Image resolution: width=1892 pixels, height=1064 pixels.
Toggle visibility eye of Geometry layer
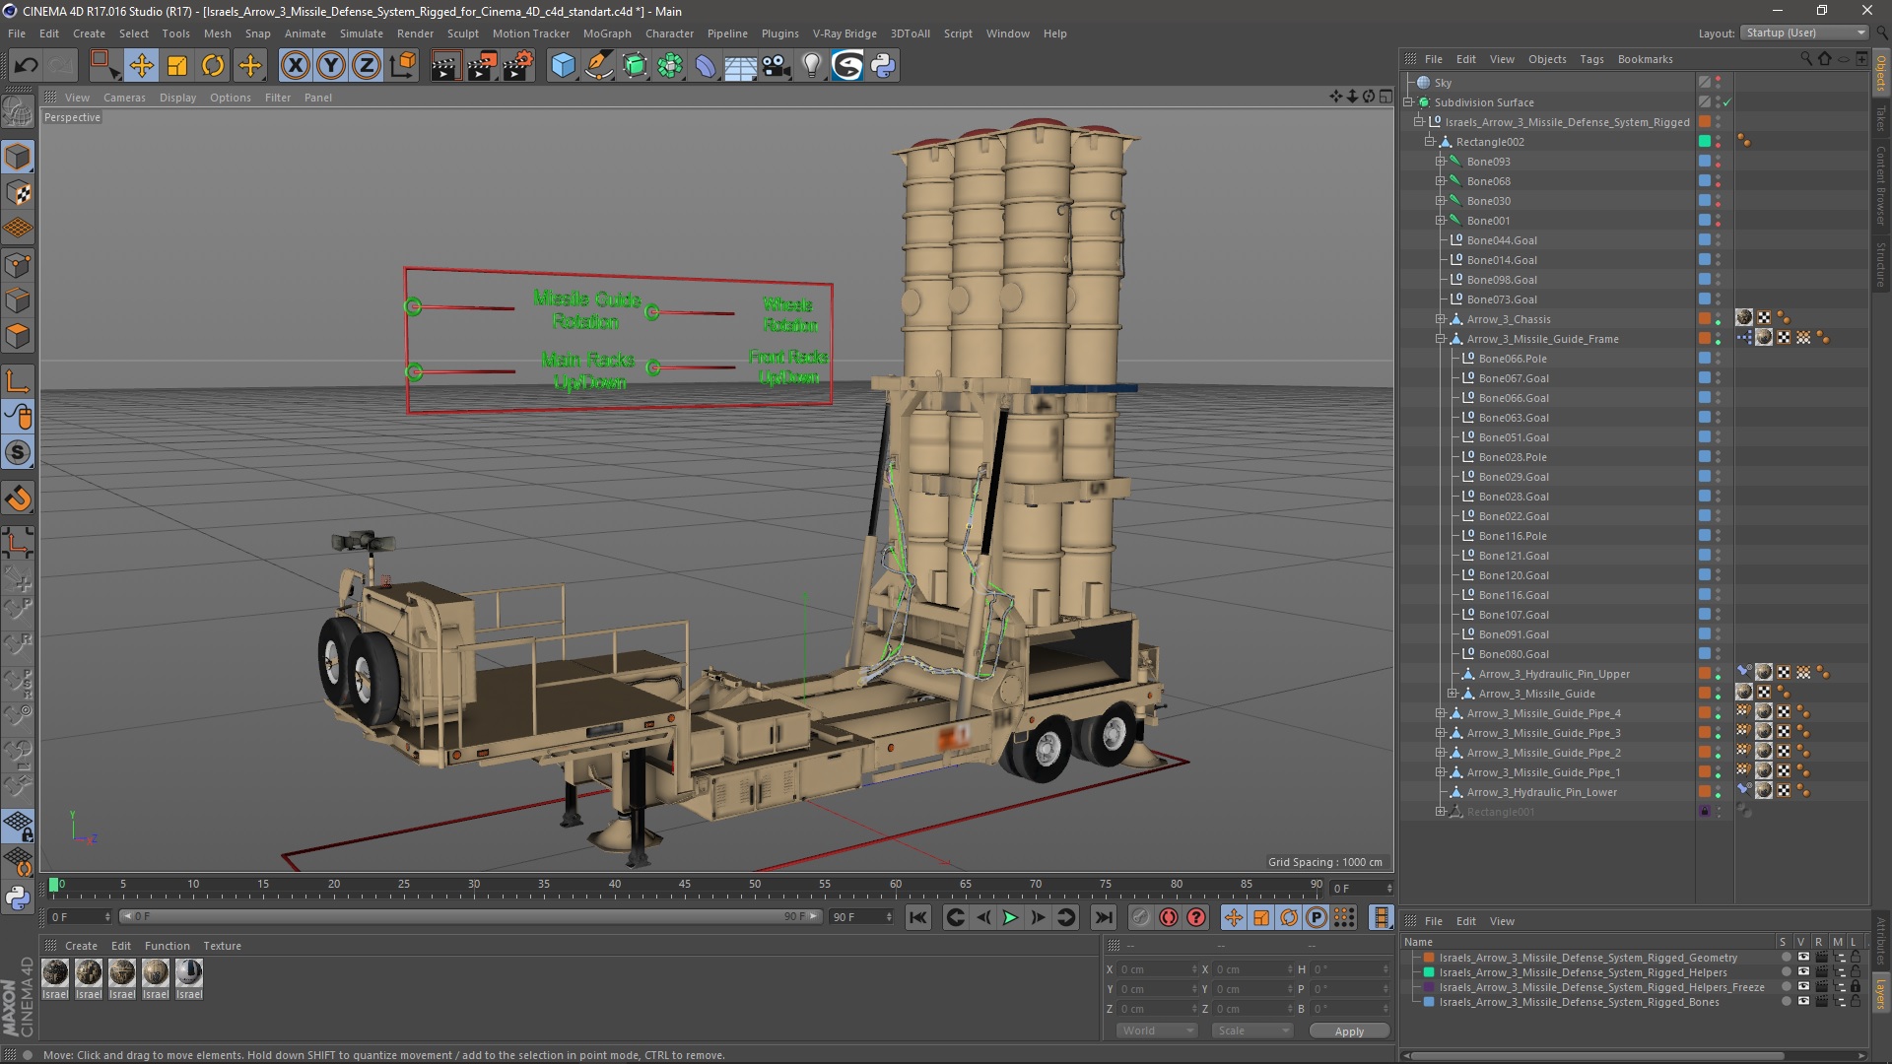coord(1803,958)
